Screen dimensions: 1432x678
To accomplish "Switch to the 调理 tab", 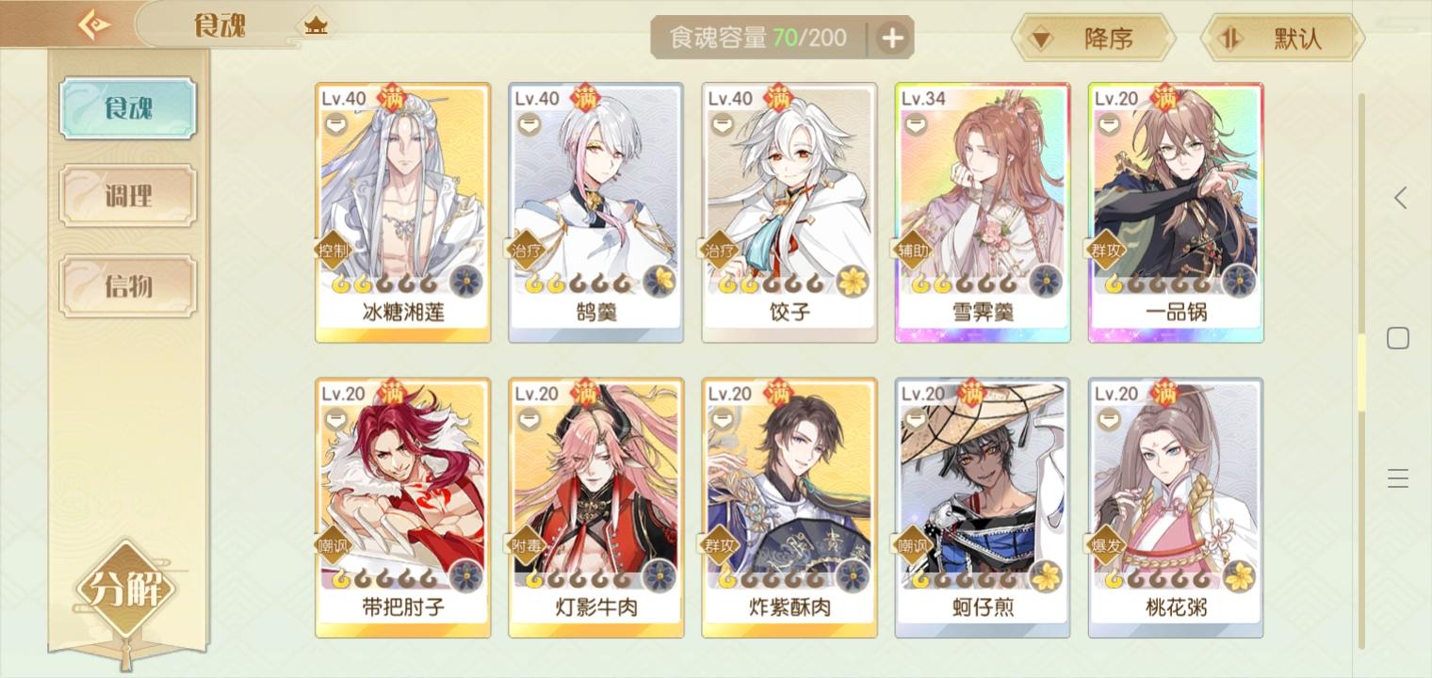I will pos(128,197).
